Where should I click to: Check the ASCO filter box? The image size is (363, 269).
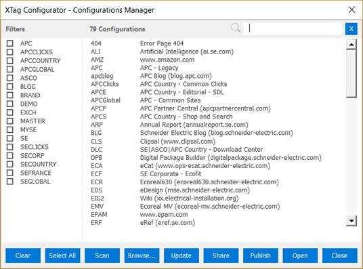tap(10, 78)
